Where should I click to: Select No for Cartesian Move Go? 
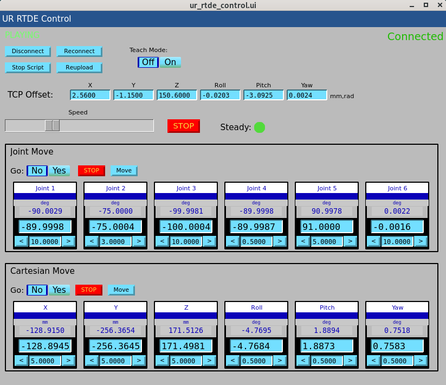pos(37,290)
